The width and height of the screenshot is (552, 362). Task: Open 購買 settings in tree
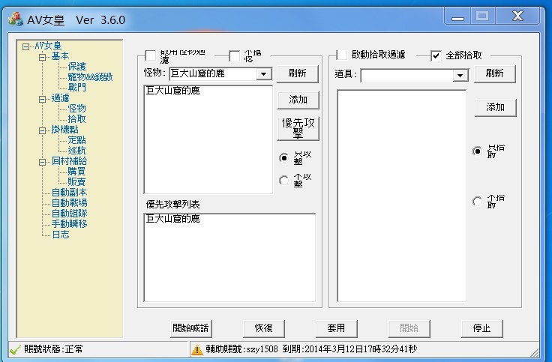(76, 172)
